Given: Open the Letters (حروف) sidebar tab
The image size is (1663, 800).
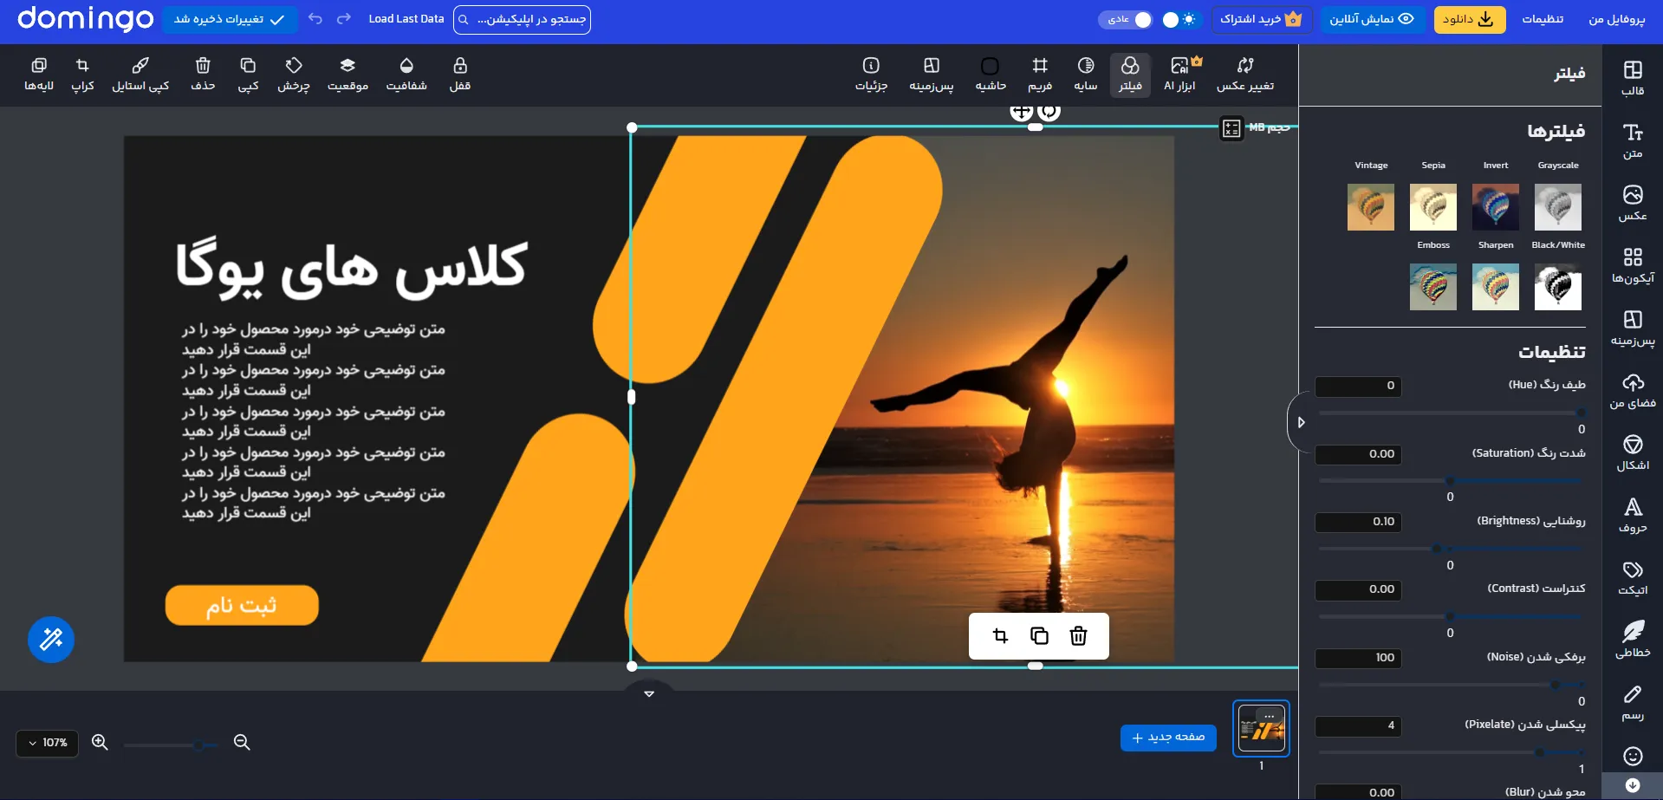Looking at the screenshot, I should (1633, 515).
